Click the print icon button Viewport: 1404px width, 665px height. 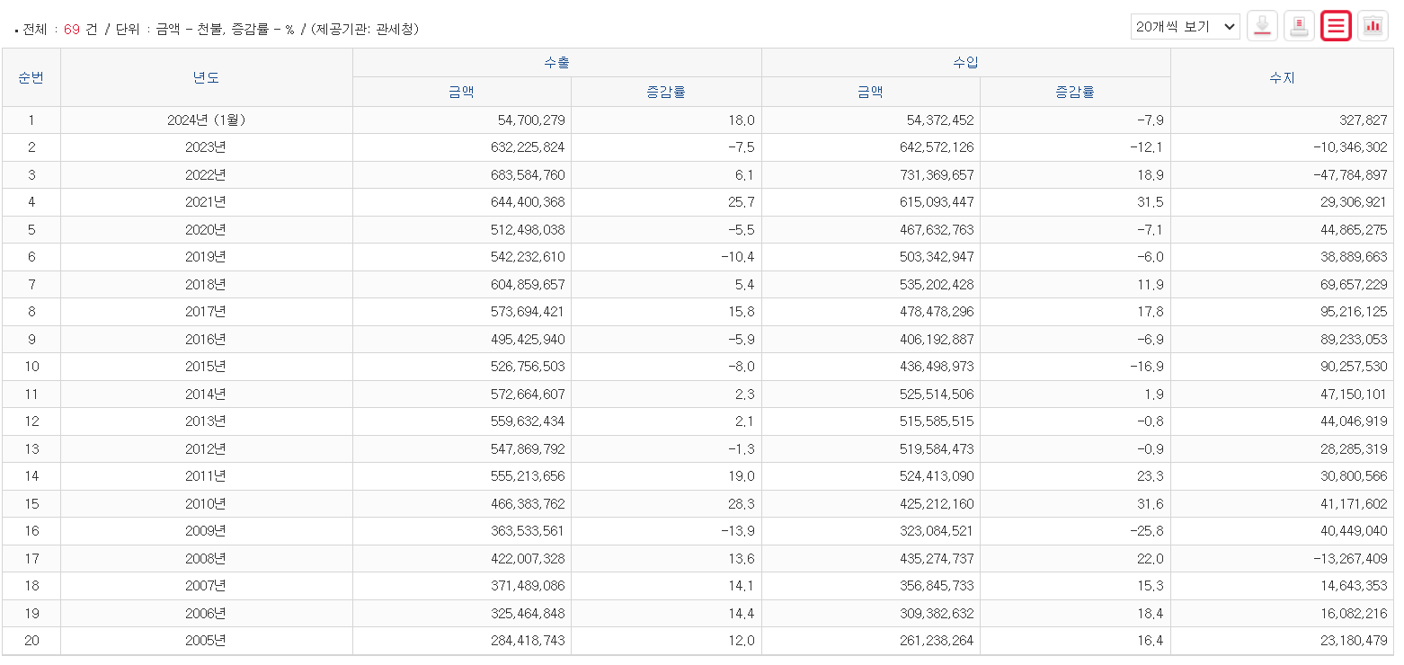(1300, 26)
